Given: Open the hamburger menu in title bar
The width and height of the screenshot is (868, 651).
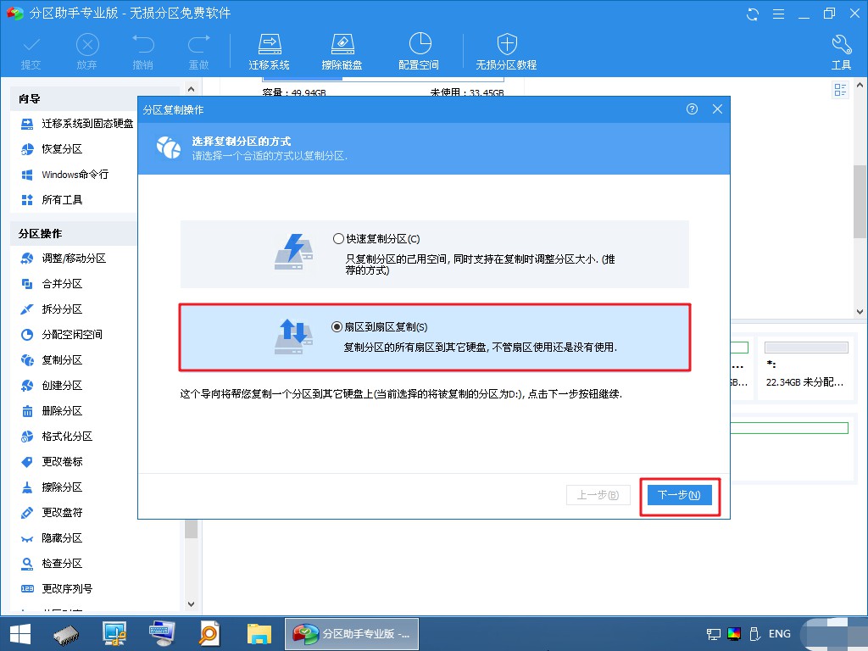Looking at the screenshot, I should pyautogui.click(x=778, y=14).
